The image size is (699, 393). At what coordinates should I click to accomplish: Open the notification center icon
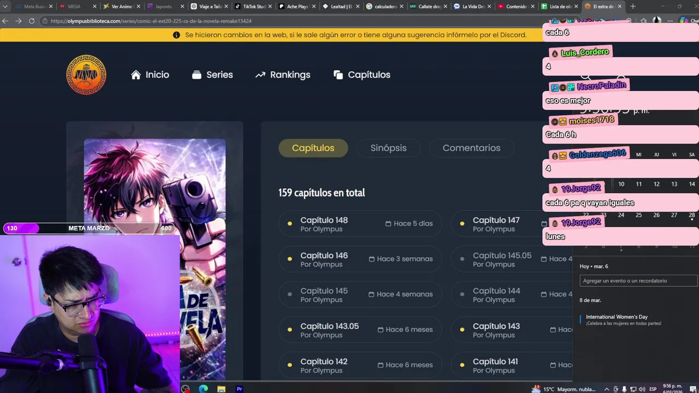coord(694,389)
